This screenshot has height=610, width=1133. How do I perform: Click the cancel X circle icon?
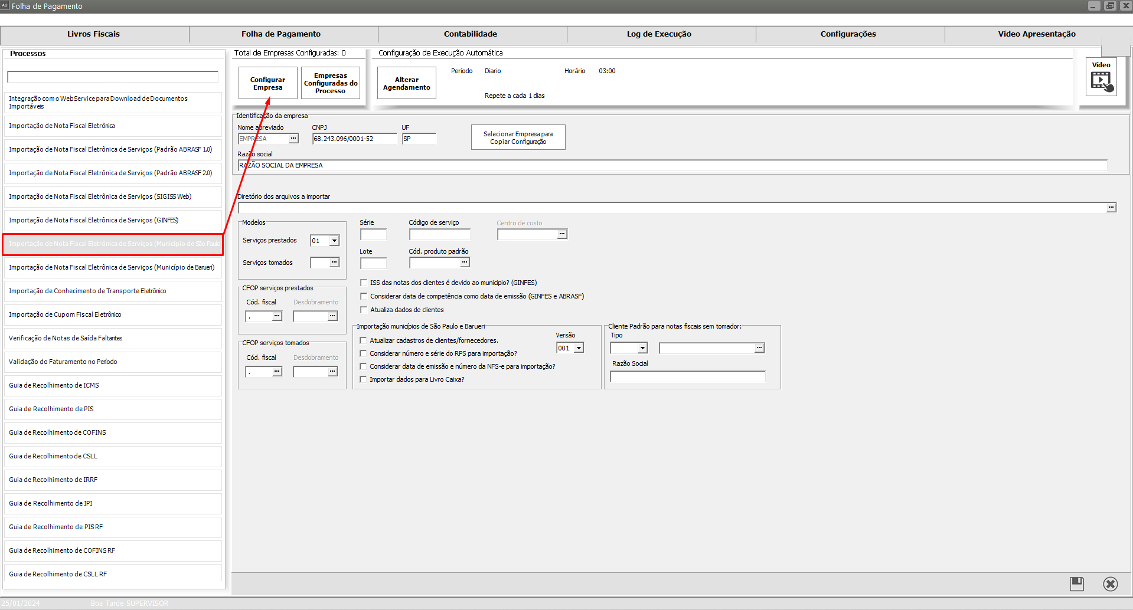tap(1111, 584)
